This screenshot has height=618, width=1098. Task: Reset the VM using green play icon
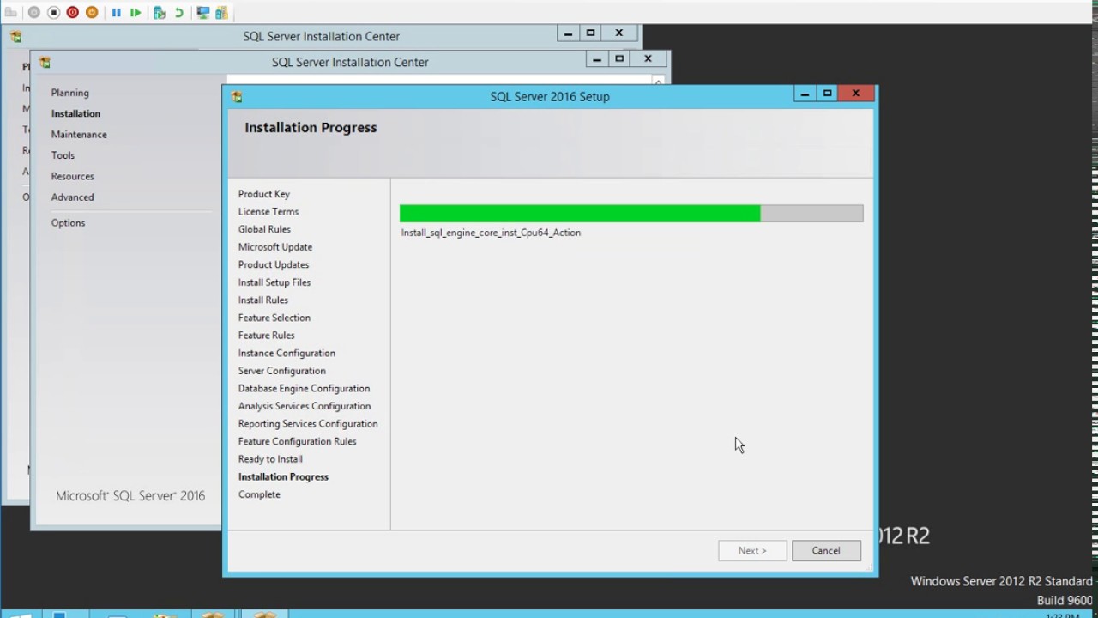tap(136, 13)
